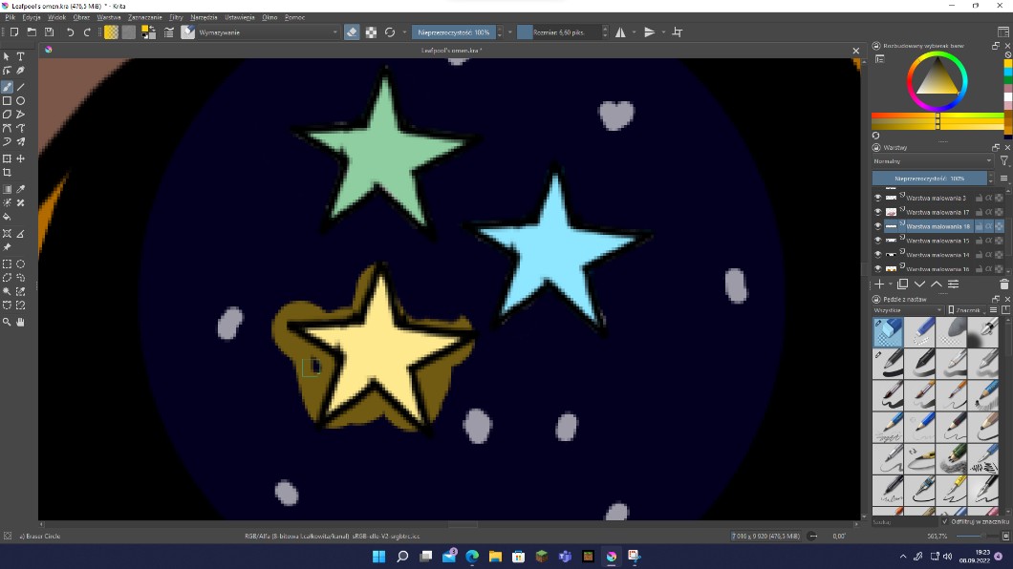This screenshot has height=569, width=1013.
Task: Click the brush Rozmiar size field
Action: tap(562, 32)
